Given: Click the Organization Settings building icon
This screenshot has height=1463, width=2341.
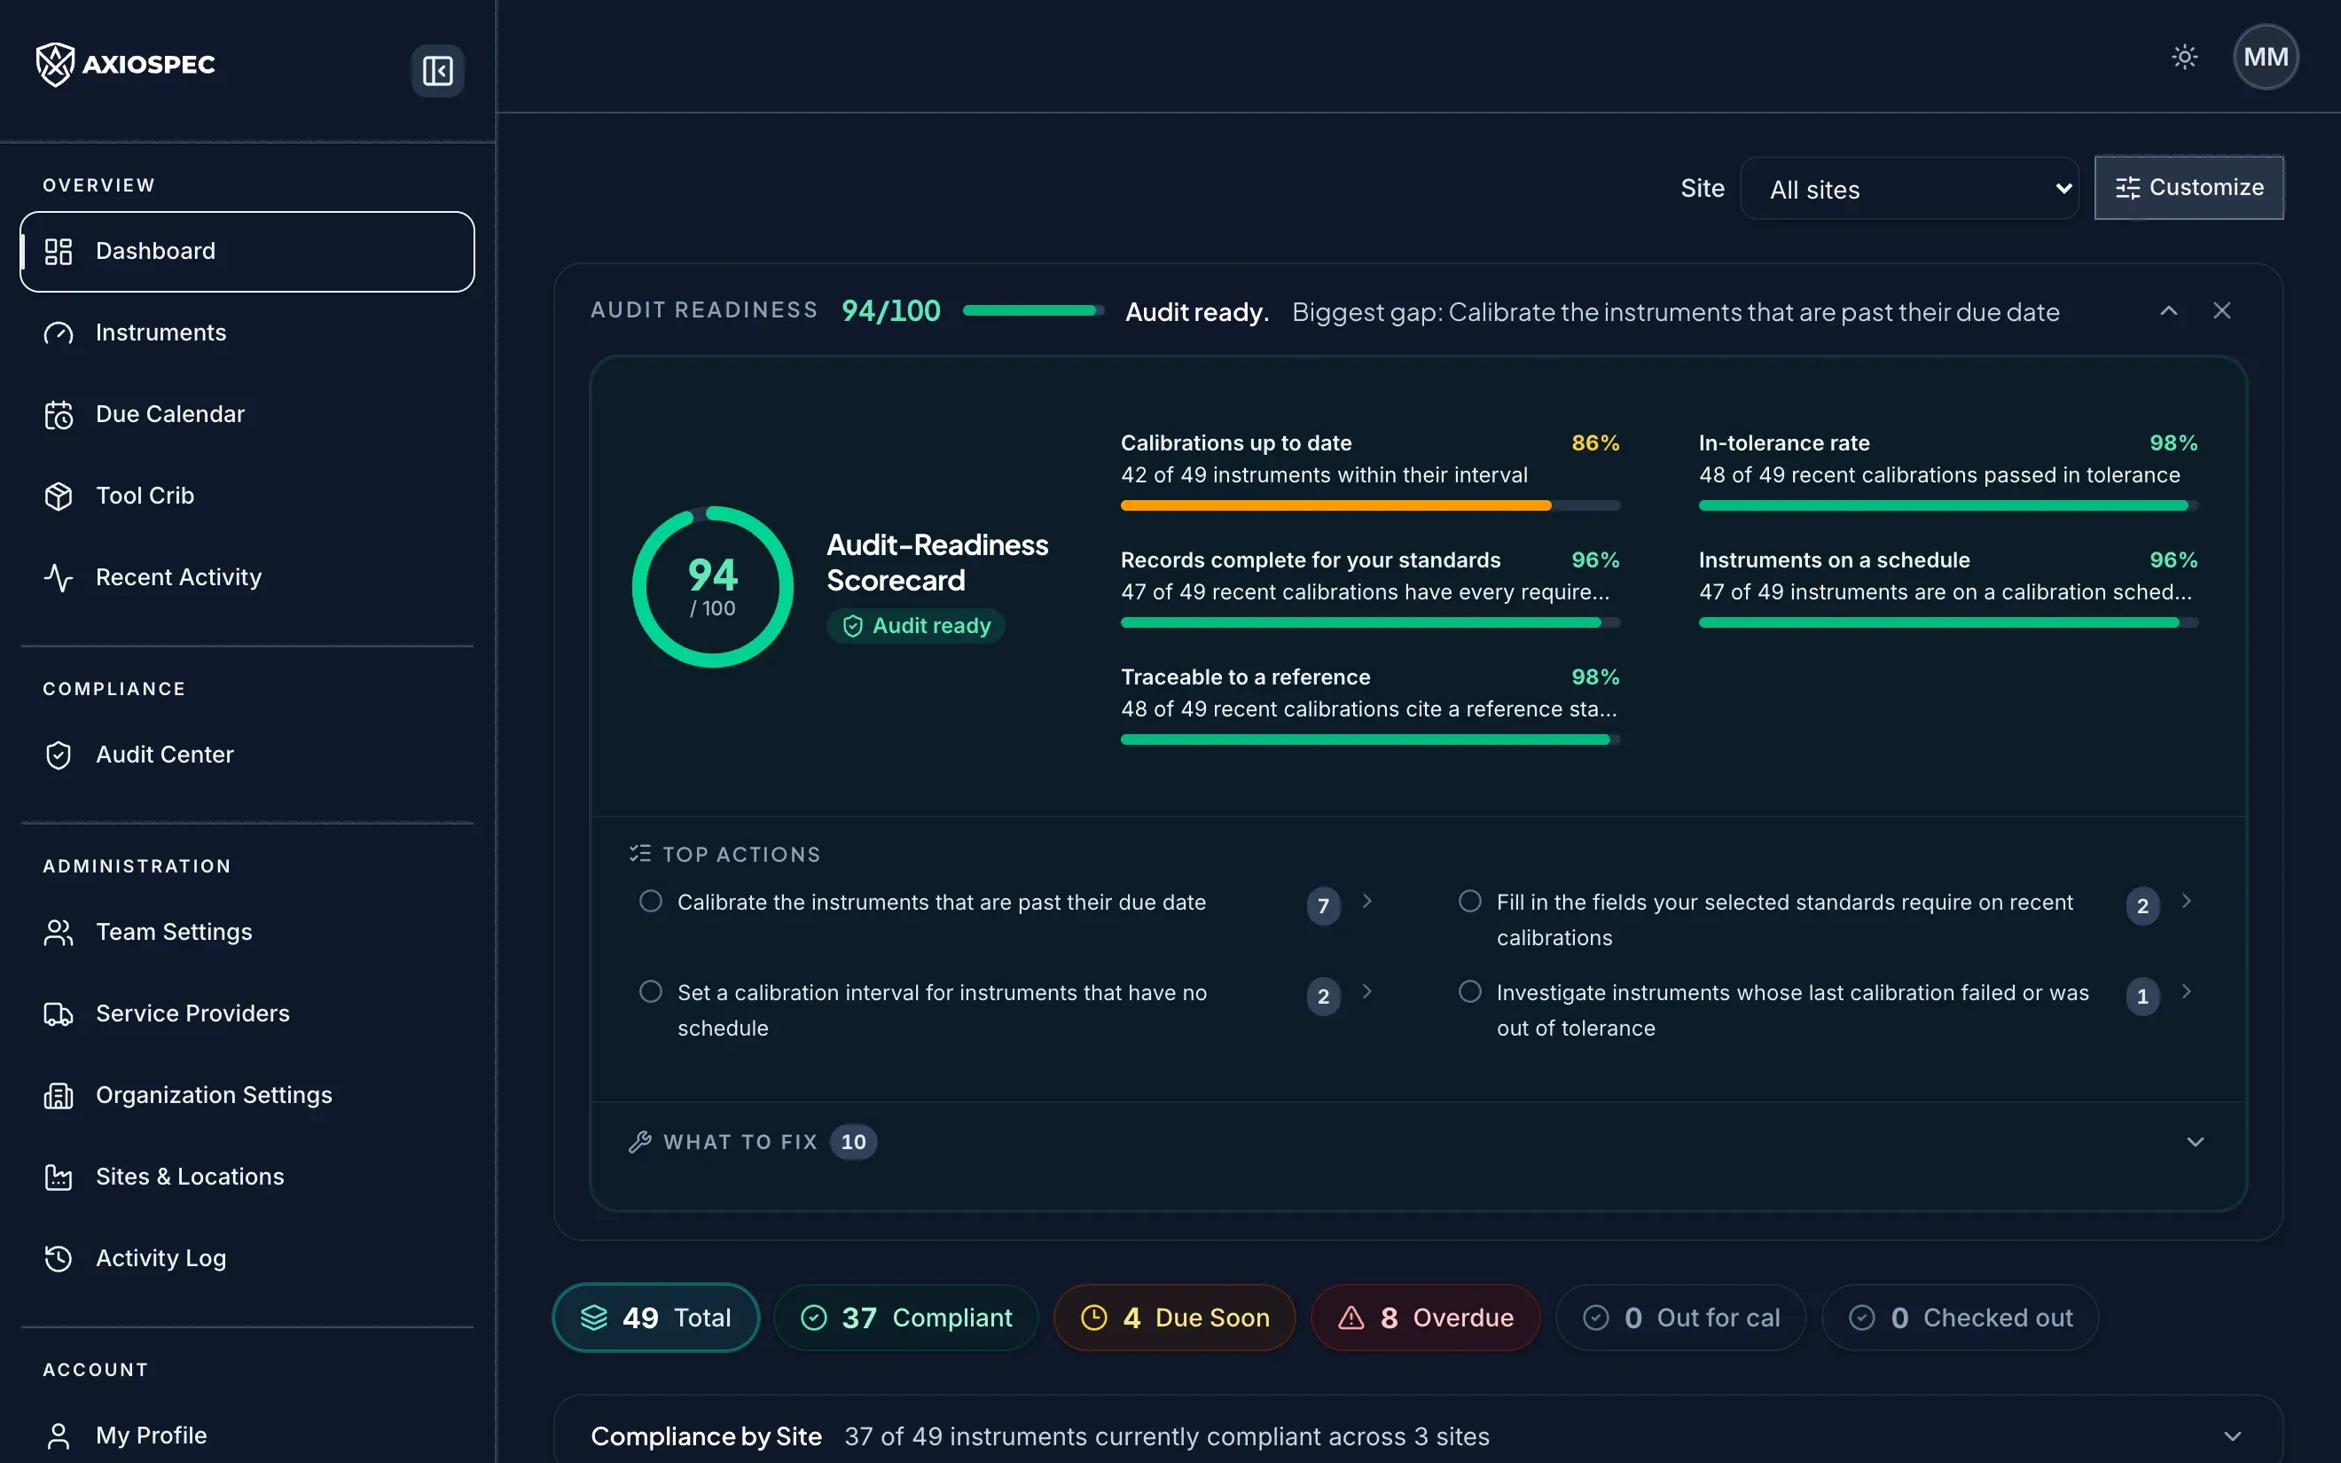Looking at the screenshot, I should click(x=59, y=1095).
